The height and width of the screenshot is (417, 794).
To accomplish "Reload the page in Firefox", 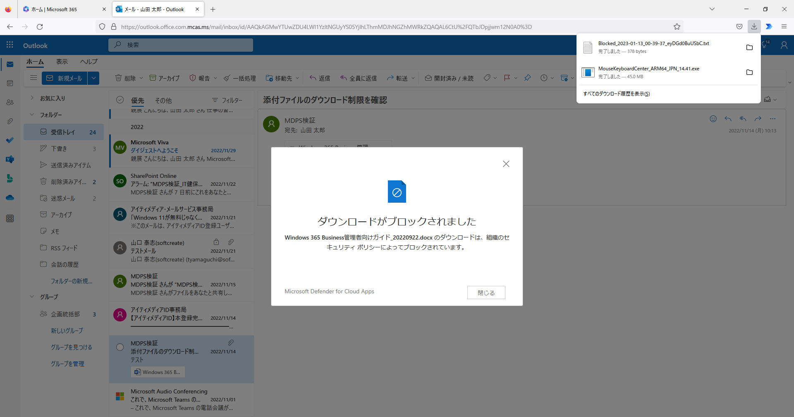I will [40, 26].
